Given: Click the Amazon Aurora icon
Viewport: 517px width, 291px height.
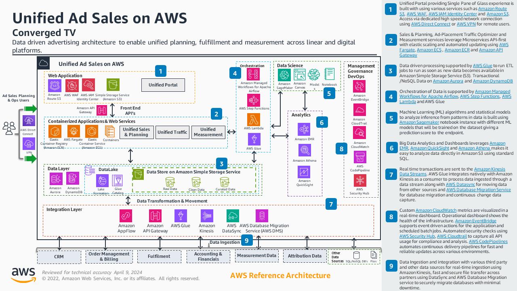Looking at the screenshot, I should click(55, 179).
